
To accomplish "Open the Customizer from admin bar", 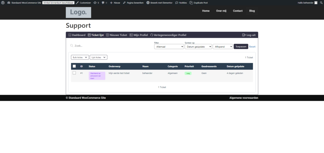I will pyautogui.click(x=83, y=3).
